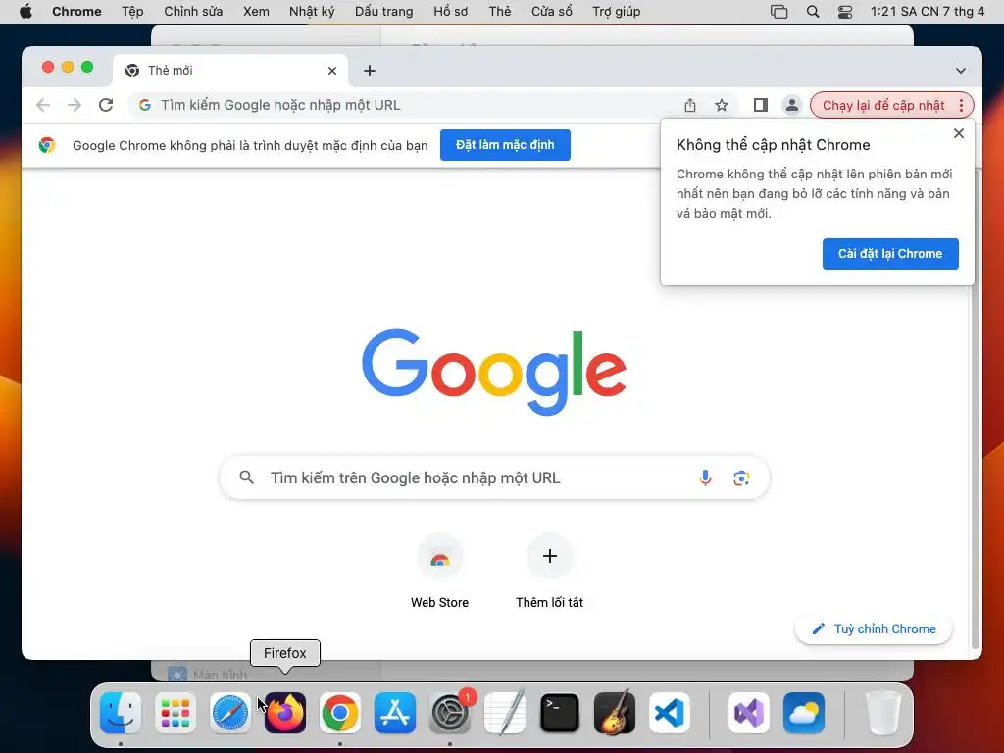Open the side panel icon

pyautogui.click(x=760, y=105)
